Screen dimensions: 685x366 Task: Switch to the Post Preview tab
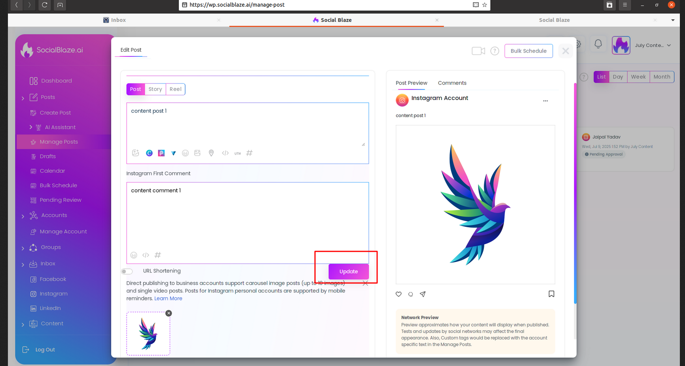[411, 83]
